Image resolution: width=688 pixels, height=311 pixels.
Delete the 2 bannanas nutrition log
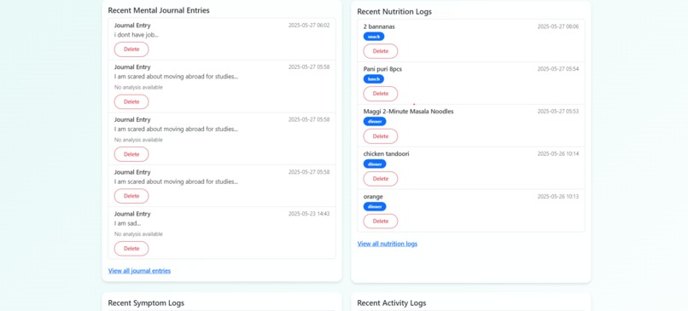(x=381, y=51)
